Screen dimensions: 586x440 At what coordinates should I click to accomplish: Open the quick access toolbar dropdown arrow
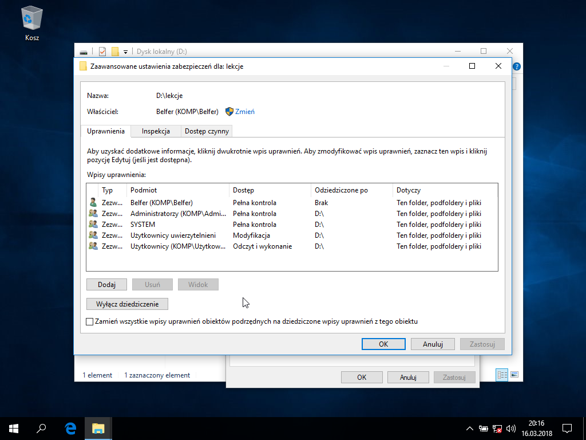pos(125,52)
